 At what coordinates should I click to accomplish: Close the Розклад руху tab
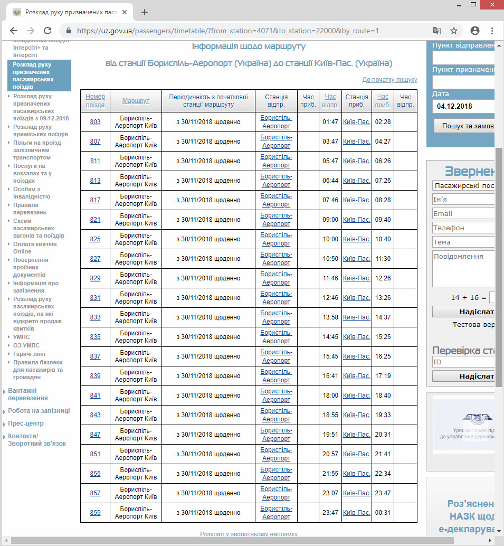point(125,12)
